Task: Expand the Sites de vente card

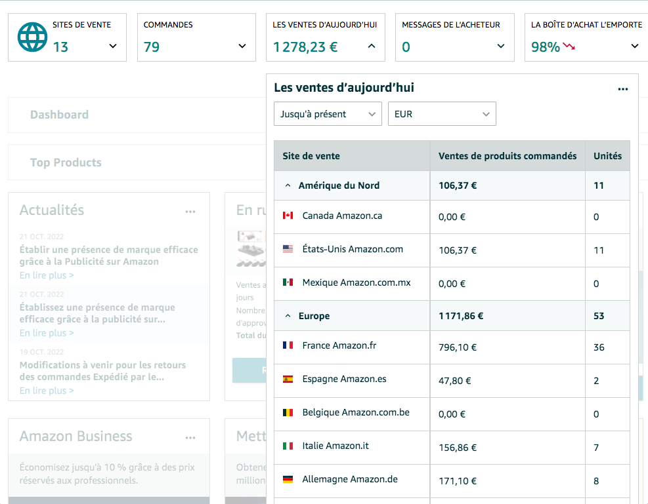Action: pyautogui.click(x=113, y=46)
